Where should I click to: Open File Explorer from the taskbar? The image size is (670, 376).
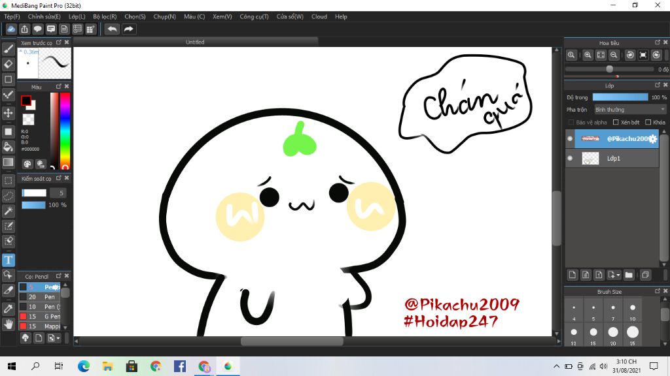pos(108,366)
